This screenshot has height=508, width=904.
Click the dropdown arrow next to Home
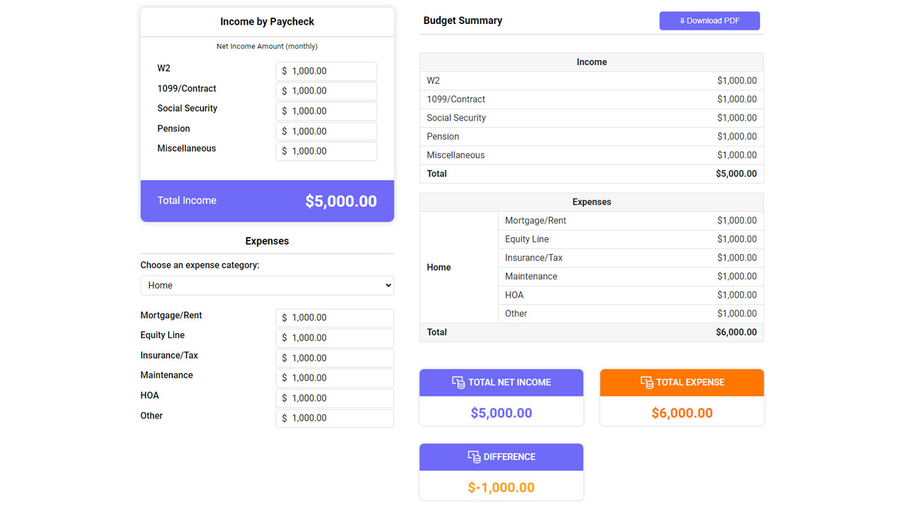[386, 285]
